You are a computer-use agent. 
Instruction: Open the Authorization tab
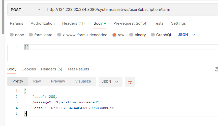coord(43,23)
